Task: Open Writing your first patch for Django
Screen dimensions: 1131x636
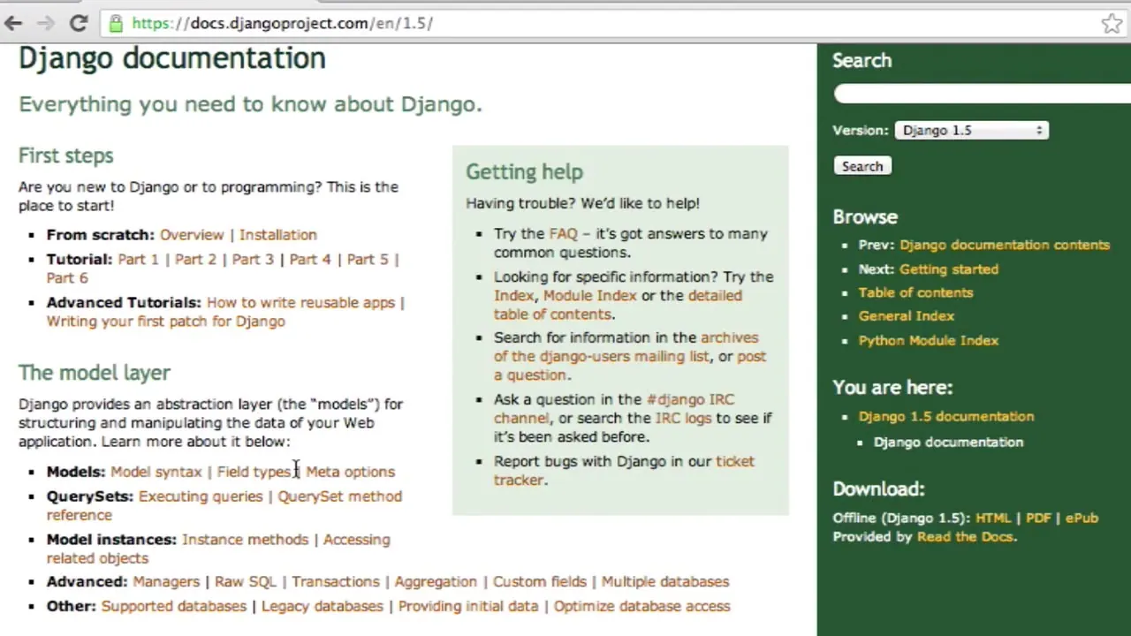Action: pyautogui.click(x=166, y=322)
